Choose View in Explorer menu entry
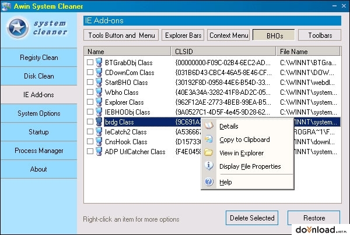This screenshot has width=350, height=235. pos(247,153)
